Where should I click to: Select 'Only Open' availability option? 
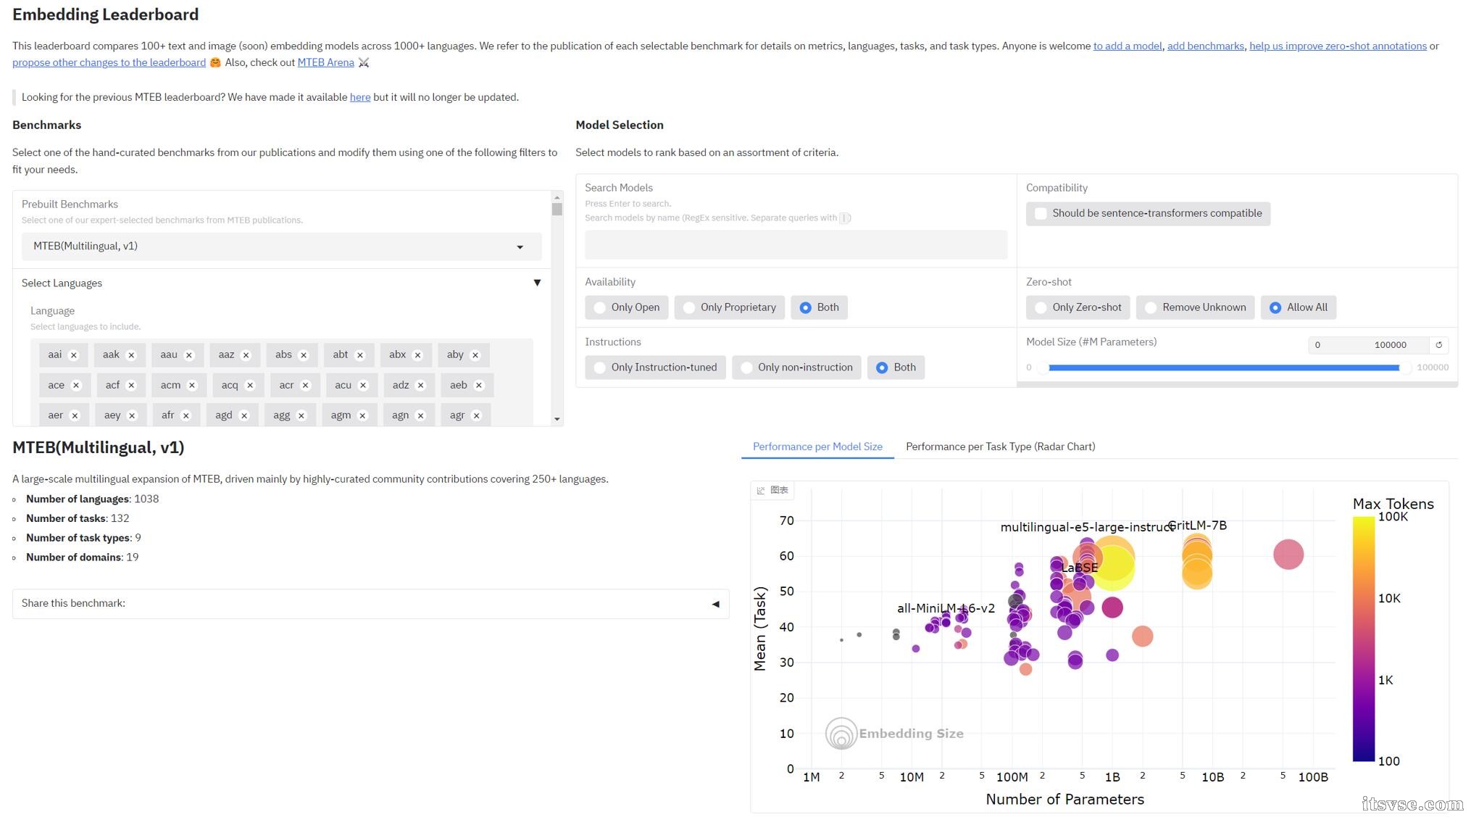coord(627,308)
